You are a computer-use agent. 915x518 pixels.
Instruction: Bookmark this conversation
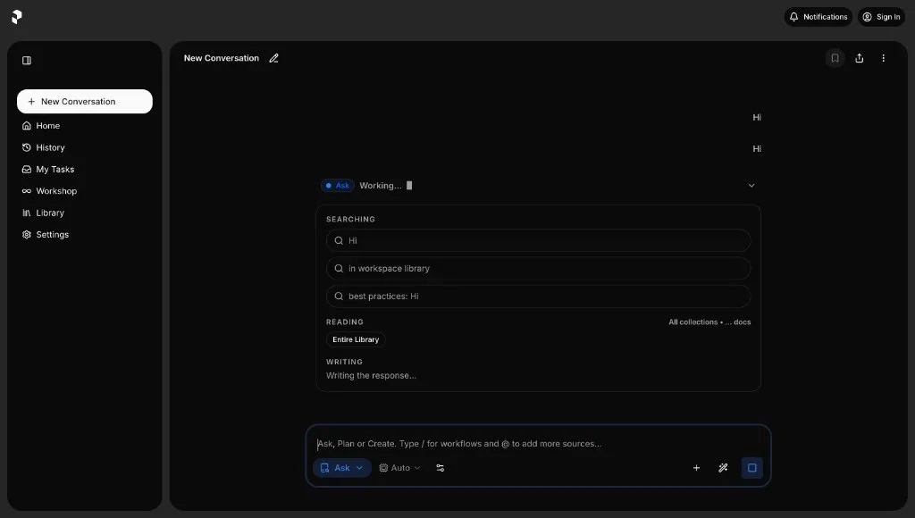[x=835, y=58]
